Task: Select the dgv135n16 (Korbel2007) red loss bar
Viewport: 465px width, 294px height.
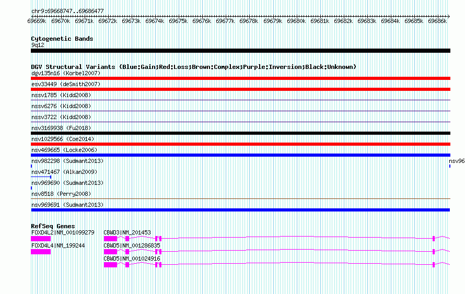Action: click(x=240, y=78)
